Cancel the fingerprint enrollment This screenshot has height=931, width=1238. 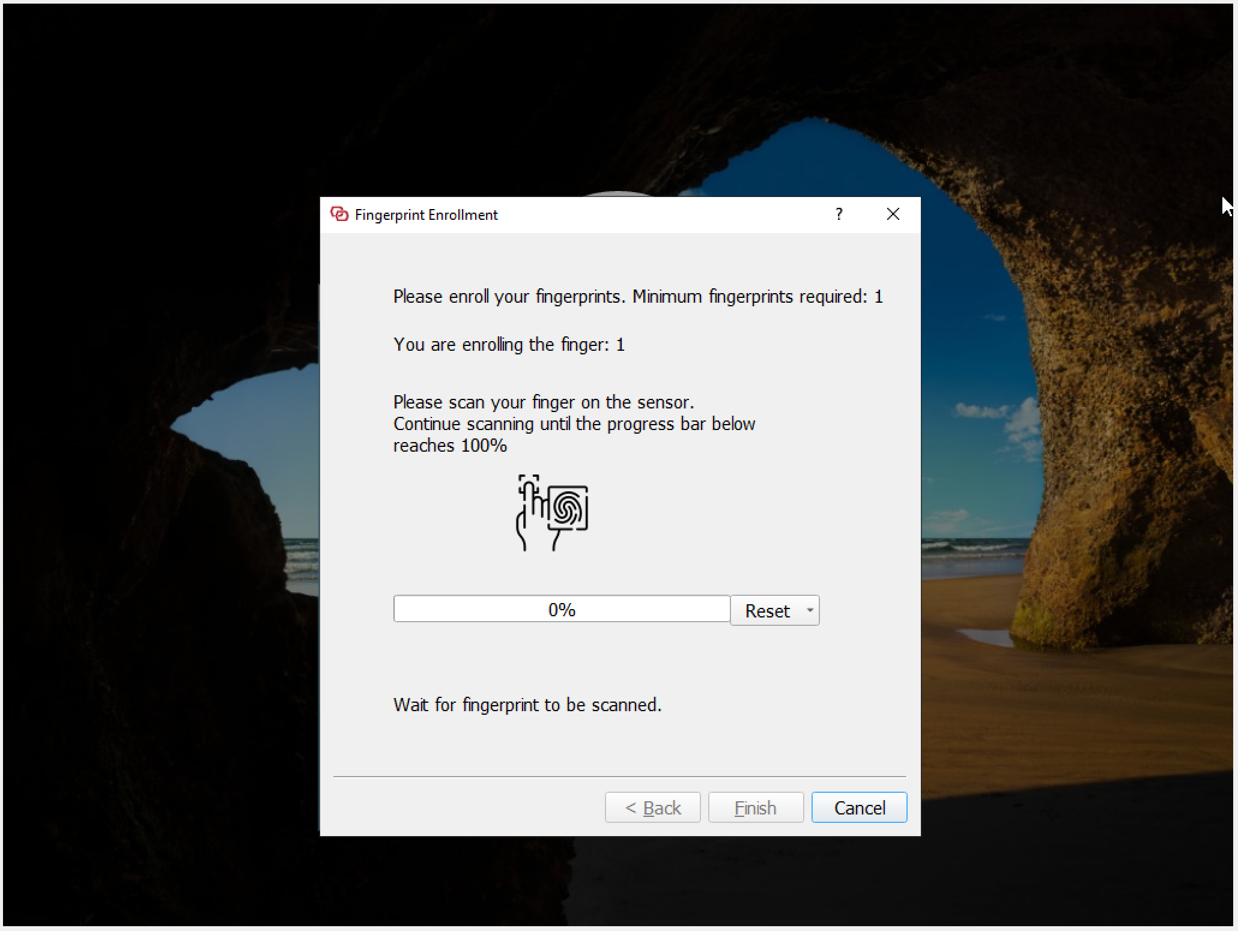coord(859,808)
